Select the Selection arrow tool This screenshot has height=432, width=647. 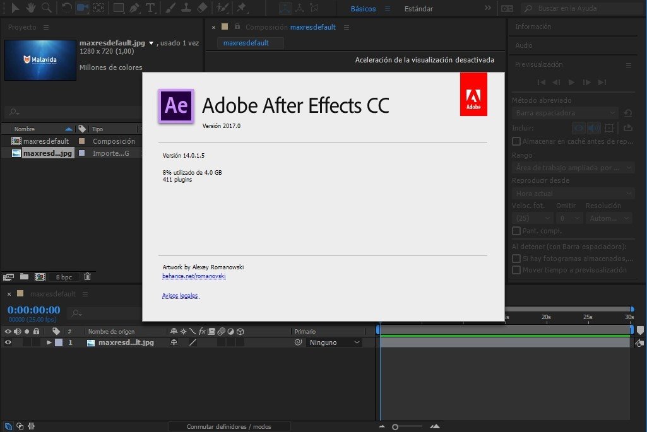15,8
